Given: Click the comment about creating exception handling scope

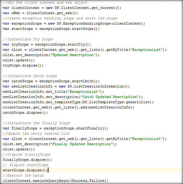Looking at the screenshot, I should (x=60, y=18).
